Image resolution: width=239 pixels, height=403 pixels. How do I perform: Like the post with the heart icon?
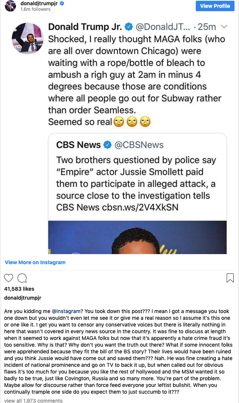coord(9,278)
